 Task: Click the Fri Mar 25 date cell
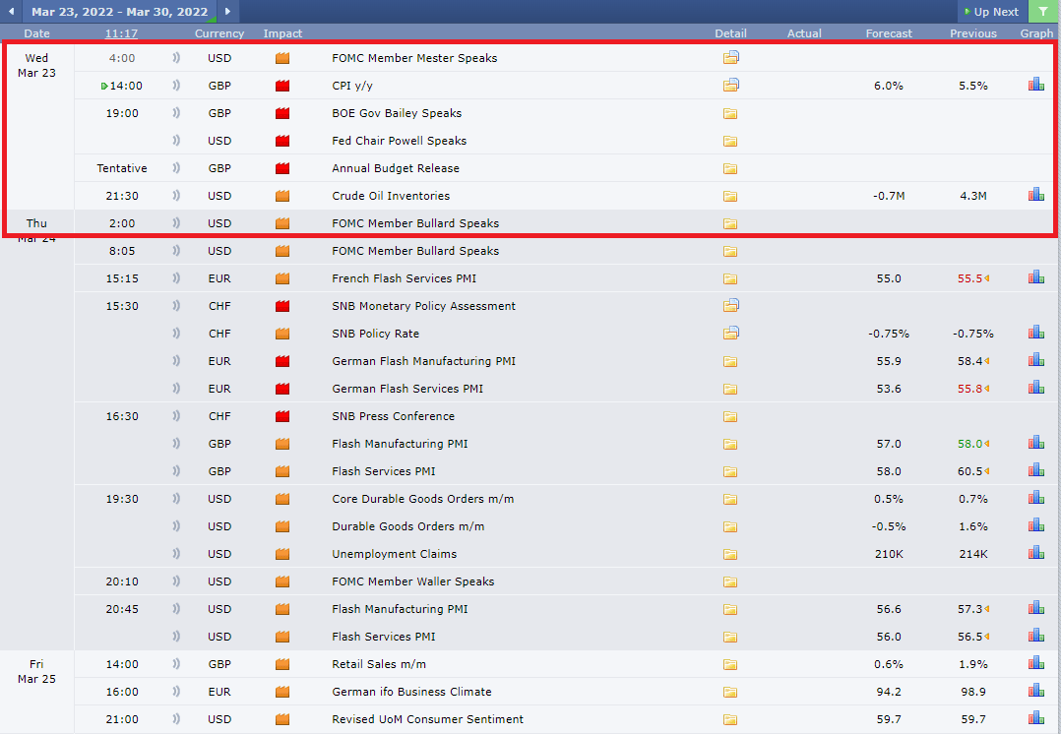(36, 671)
